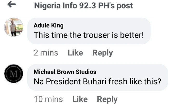Click "President Buhari" in the second comment
175x104 pixels.
pos(72,81)
